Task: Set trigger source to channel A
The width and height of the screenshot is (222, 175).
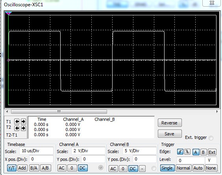Action: click(x=196, y=152)
